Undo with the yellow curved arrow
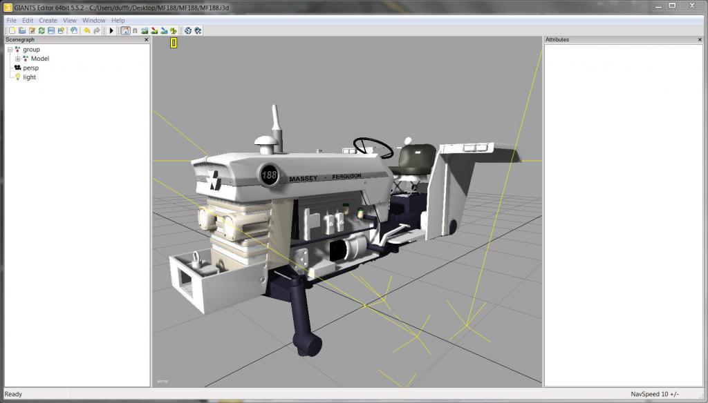Screen dimensions: 708x403 86,30
